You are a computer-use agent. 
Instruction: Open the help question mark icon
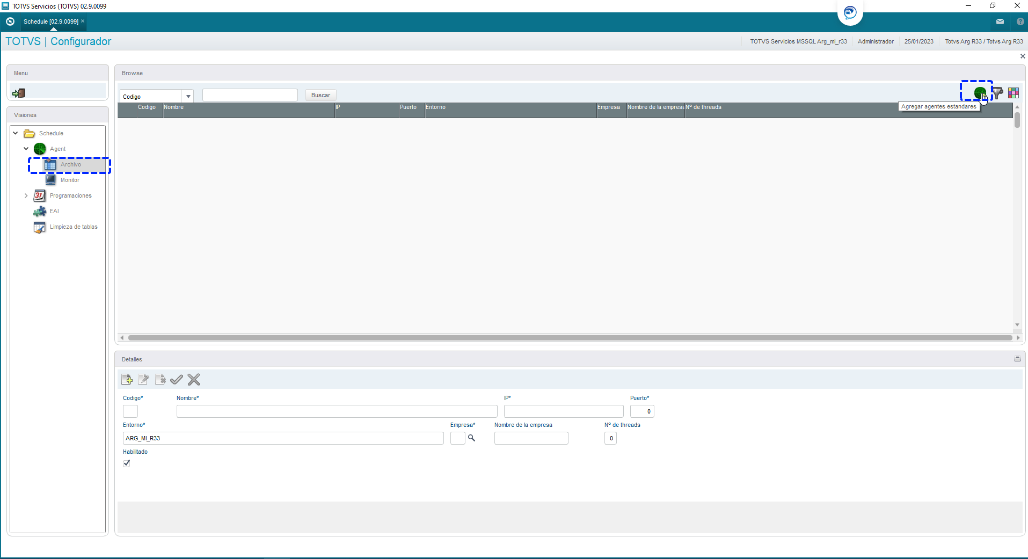point(1020,21)
